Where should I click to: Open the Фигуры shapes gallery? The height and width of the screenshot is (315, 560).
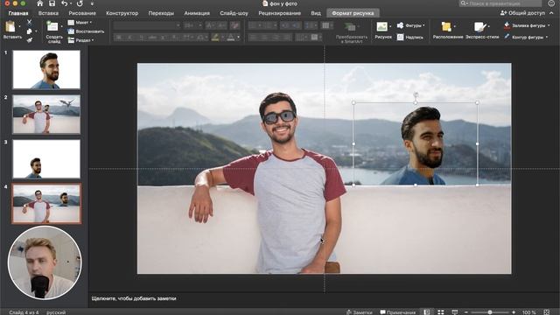(x=411, y=25)
